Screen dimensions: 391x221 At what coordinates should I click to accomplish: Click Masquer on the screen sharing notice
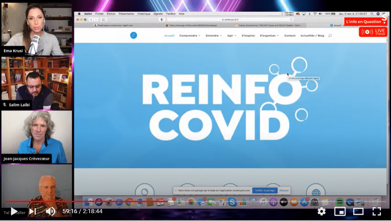tap(284, 190)
